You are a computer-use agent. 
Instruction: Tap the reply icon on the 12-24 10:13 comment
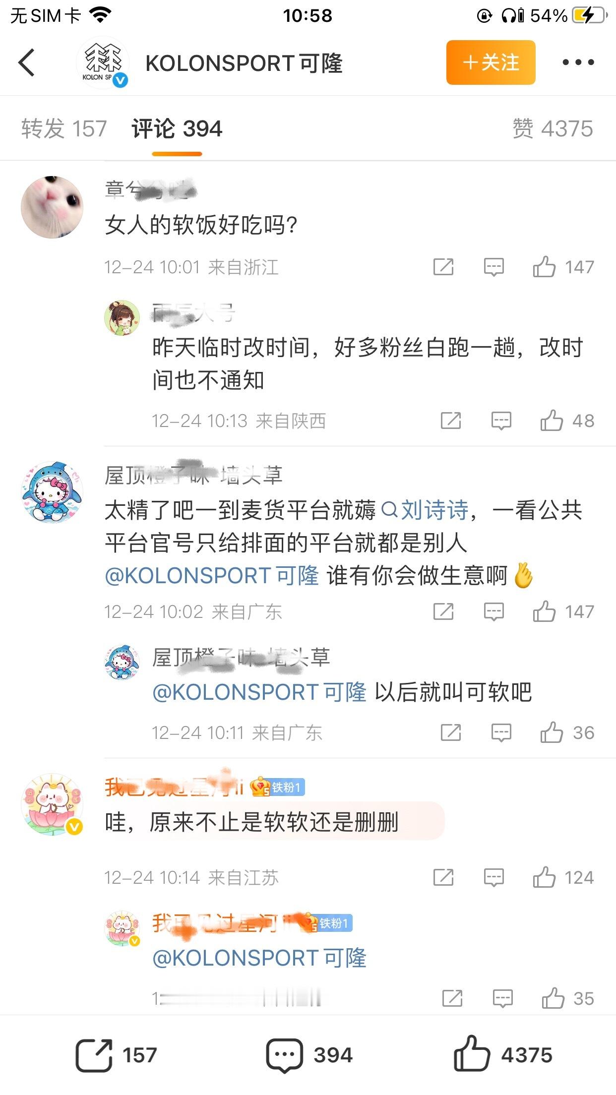tap(501, 421)
